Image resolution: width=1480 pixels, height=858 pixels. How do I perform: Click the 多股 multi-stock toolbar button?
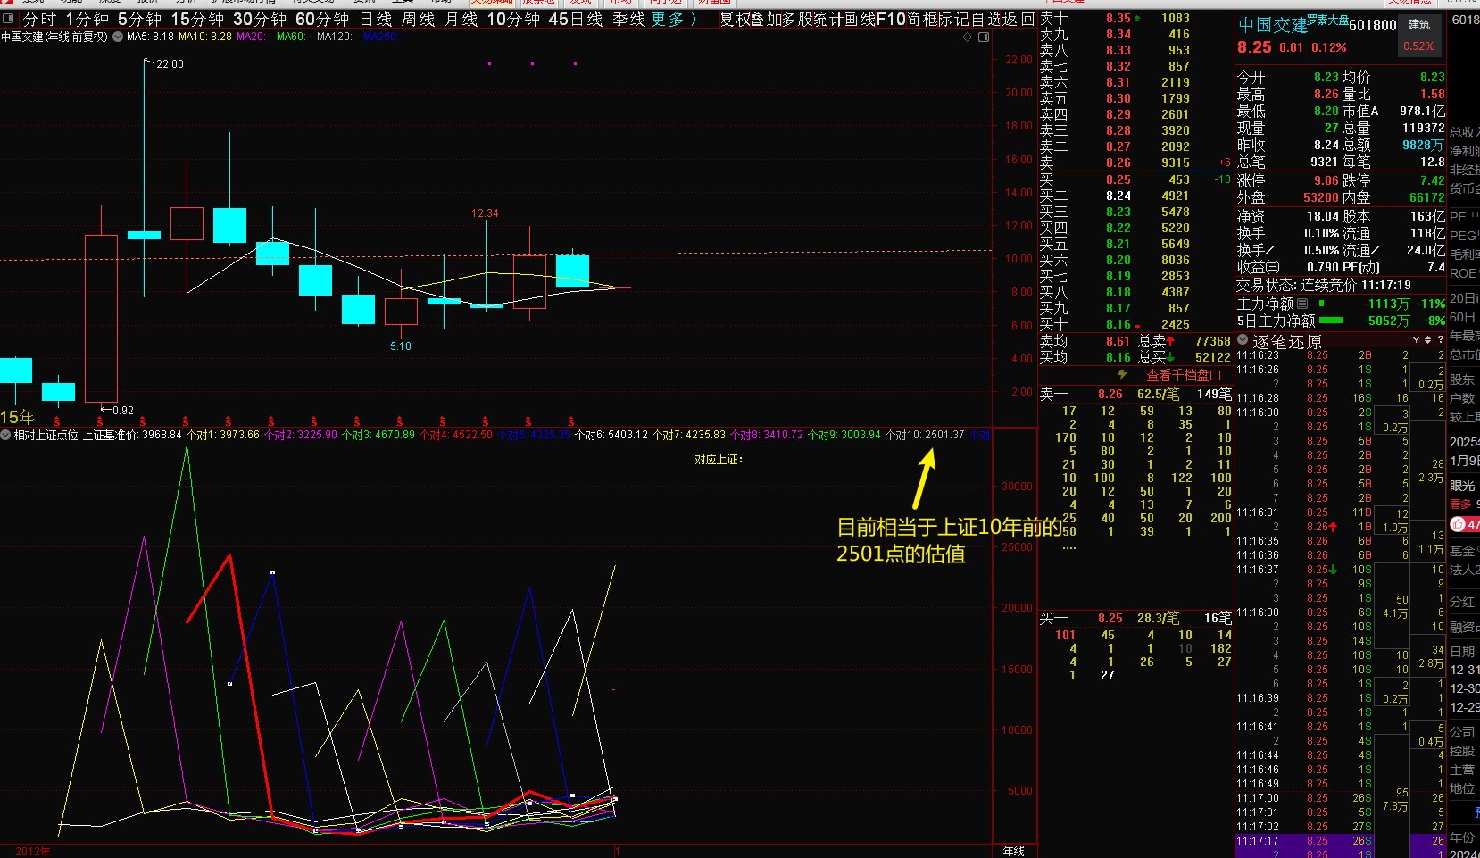point(797,19)
